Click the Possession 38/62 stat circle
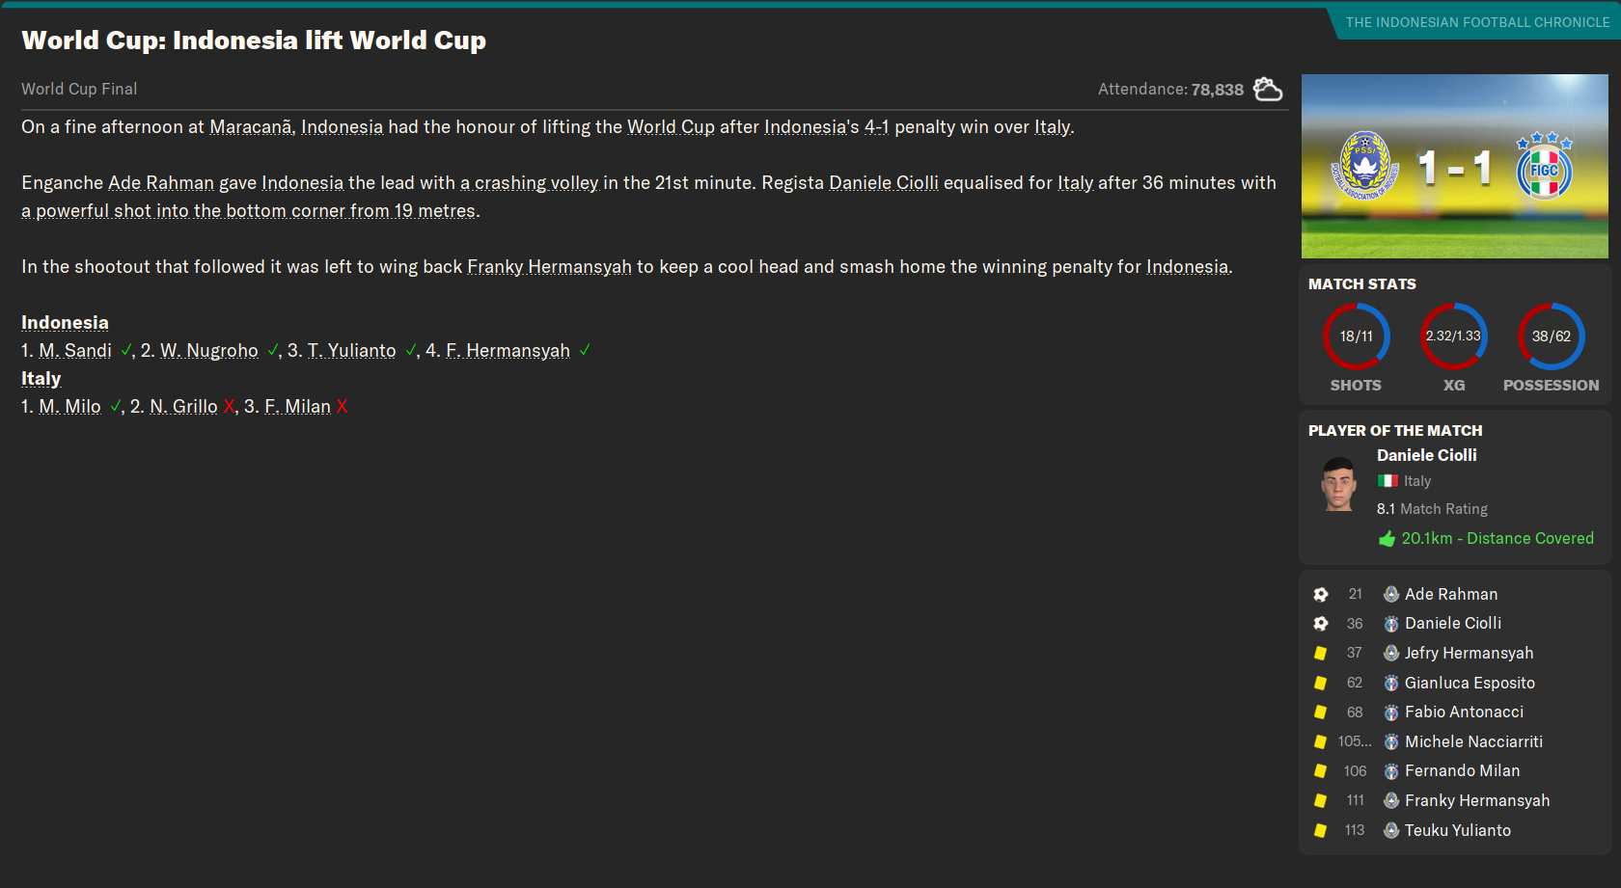The width and height of the screenshot is (1621, 888). (1551, 336)
